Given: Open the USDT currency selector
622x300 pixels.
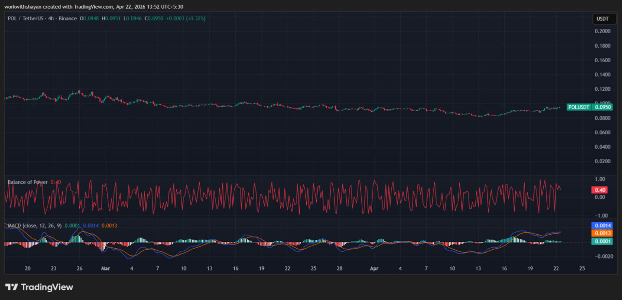Looking at the screenshot, I should (602, 19).
